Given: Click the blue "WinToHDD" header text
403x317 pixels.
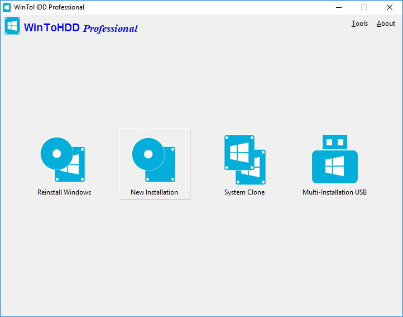Looking at the screenshot, I should point(52,28).
